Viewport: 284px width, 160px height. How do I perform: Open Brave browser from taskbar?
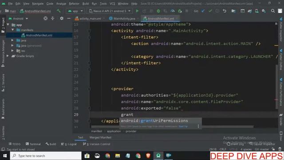pyautogui.click(x=148, y=156)
